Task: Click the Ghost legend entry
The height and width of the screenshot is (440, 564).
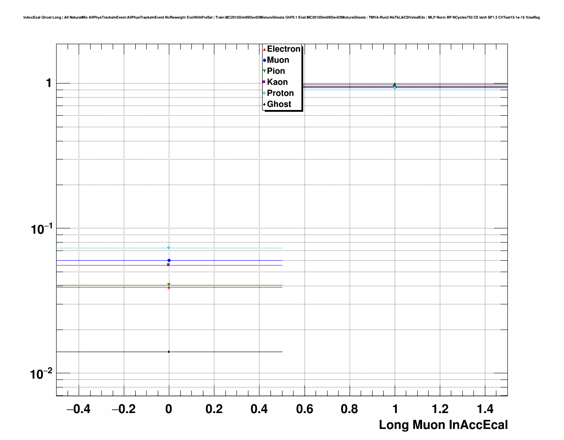Action: pyautogui.click(x=277, y=104)
